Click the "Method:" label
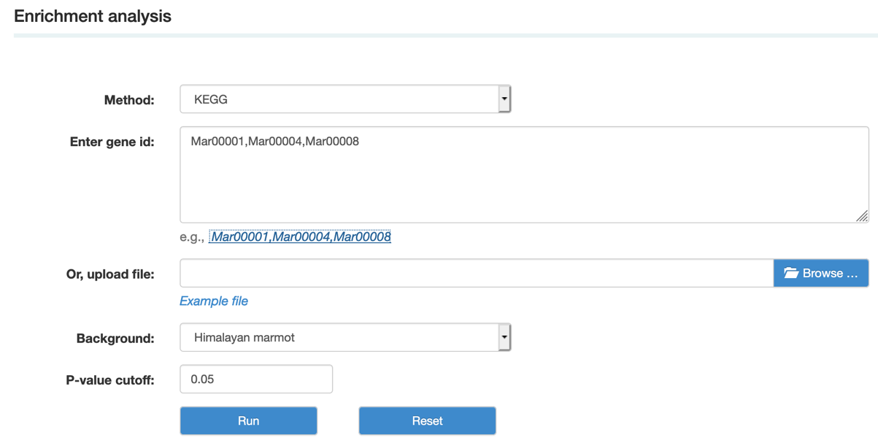 pos(129,100)
